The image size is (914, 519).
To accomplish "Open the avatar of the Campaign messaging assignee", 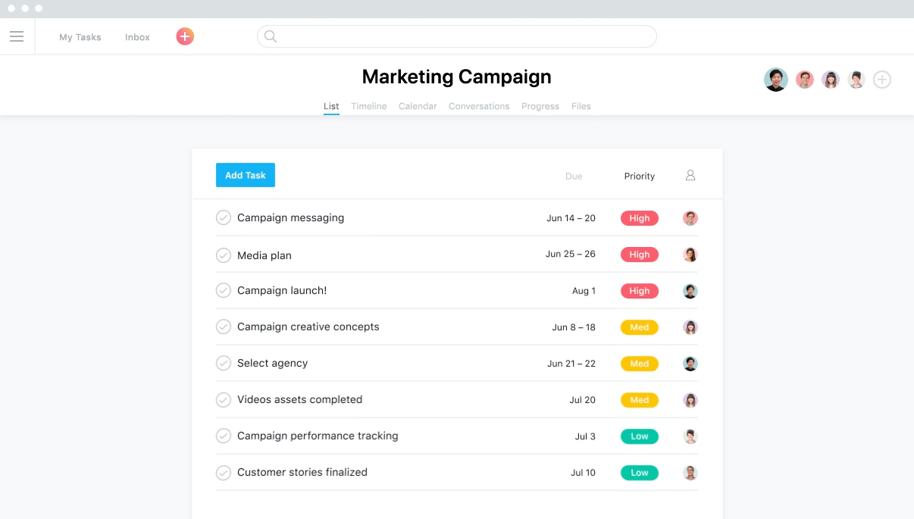I will point(690,217).
